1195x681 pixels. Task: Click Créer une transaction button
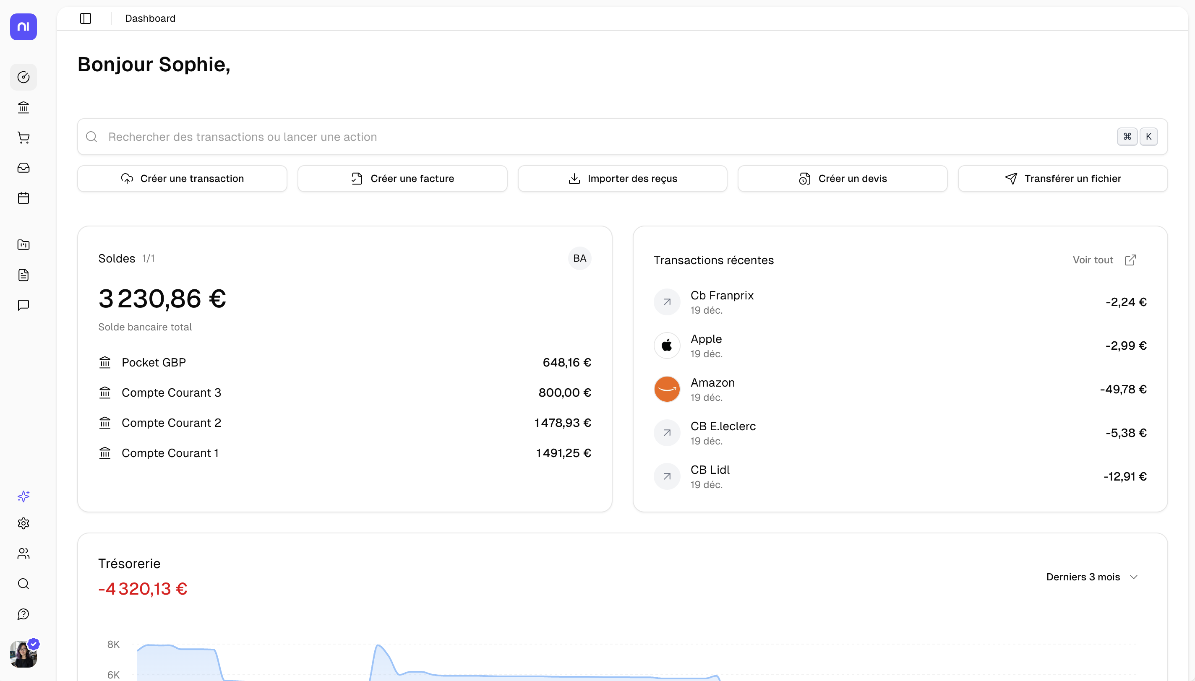(182, 179)
